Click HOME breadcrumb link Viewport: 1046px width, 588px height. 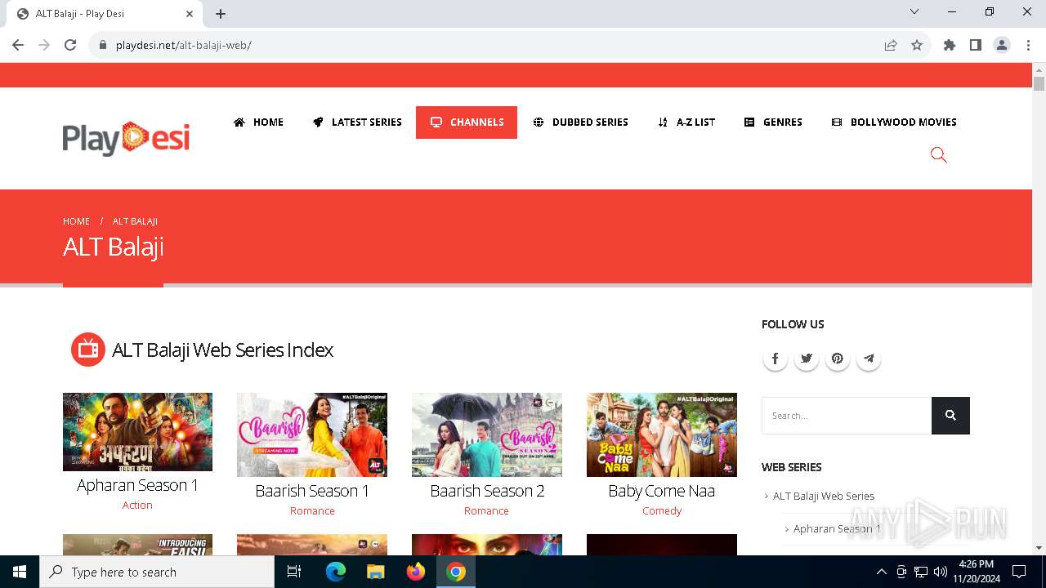[x=76, y=221]
